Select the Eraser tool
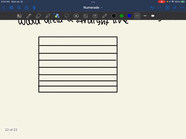 pos(38,16)
